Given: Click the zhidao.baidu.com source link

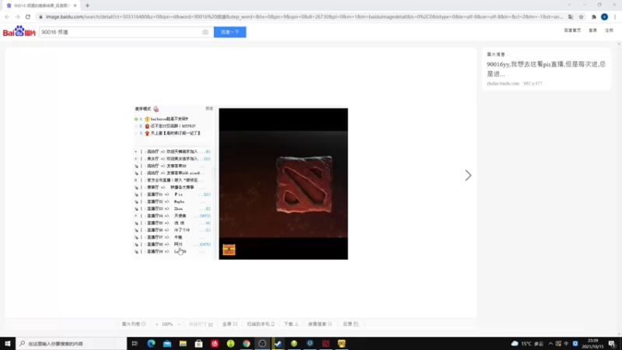Looking at the screenshot, I should 502,83.
